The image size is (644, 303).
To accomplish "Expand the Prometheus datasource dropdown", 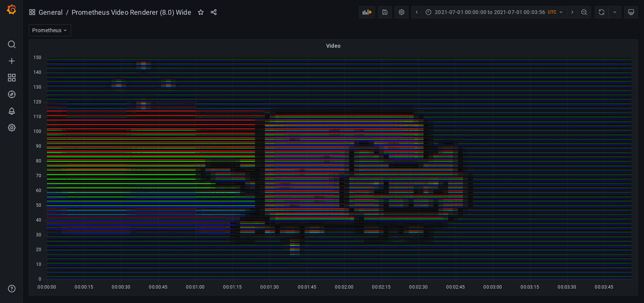I will (x=50, y=30).
